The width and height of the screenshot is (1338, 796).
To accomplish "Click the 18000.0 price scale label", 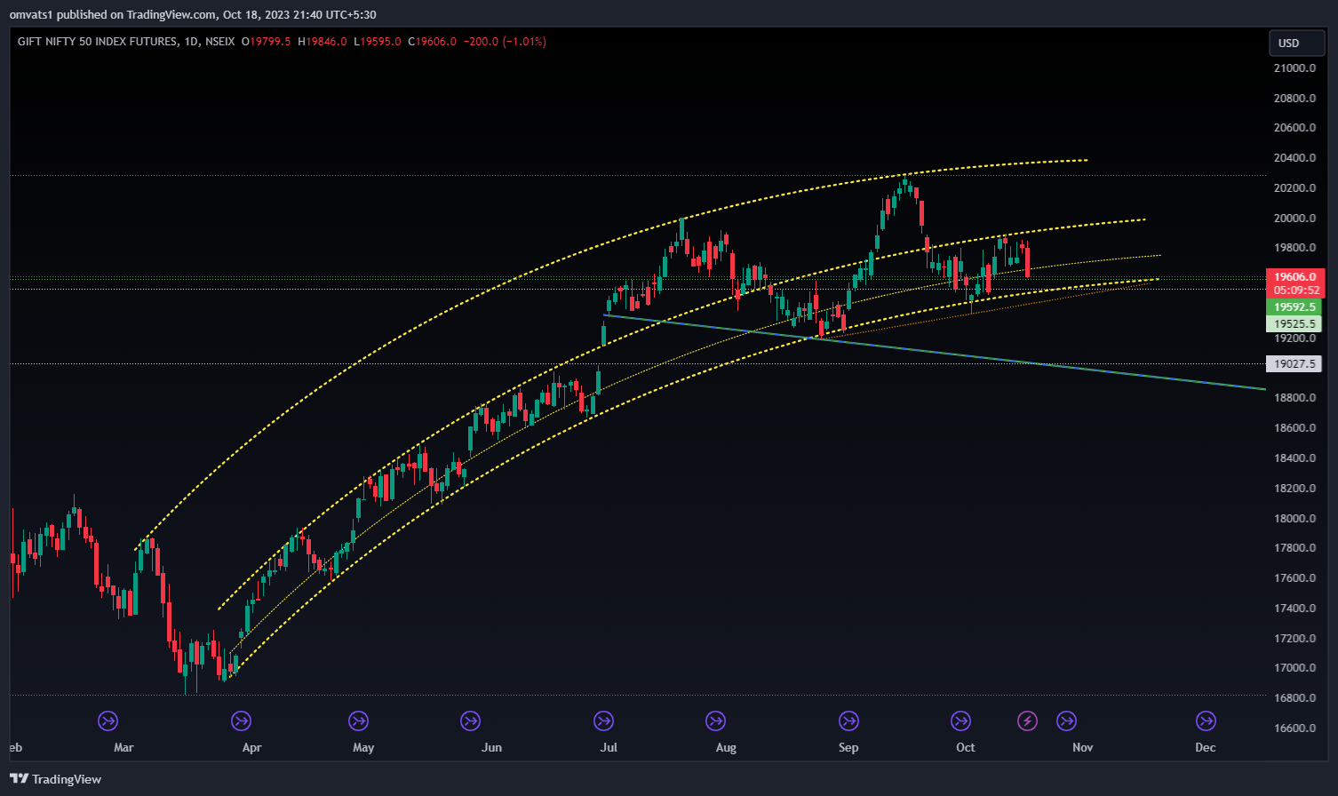I will tap(1294, 519).
